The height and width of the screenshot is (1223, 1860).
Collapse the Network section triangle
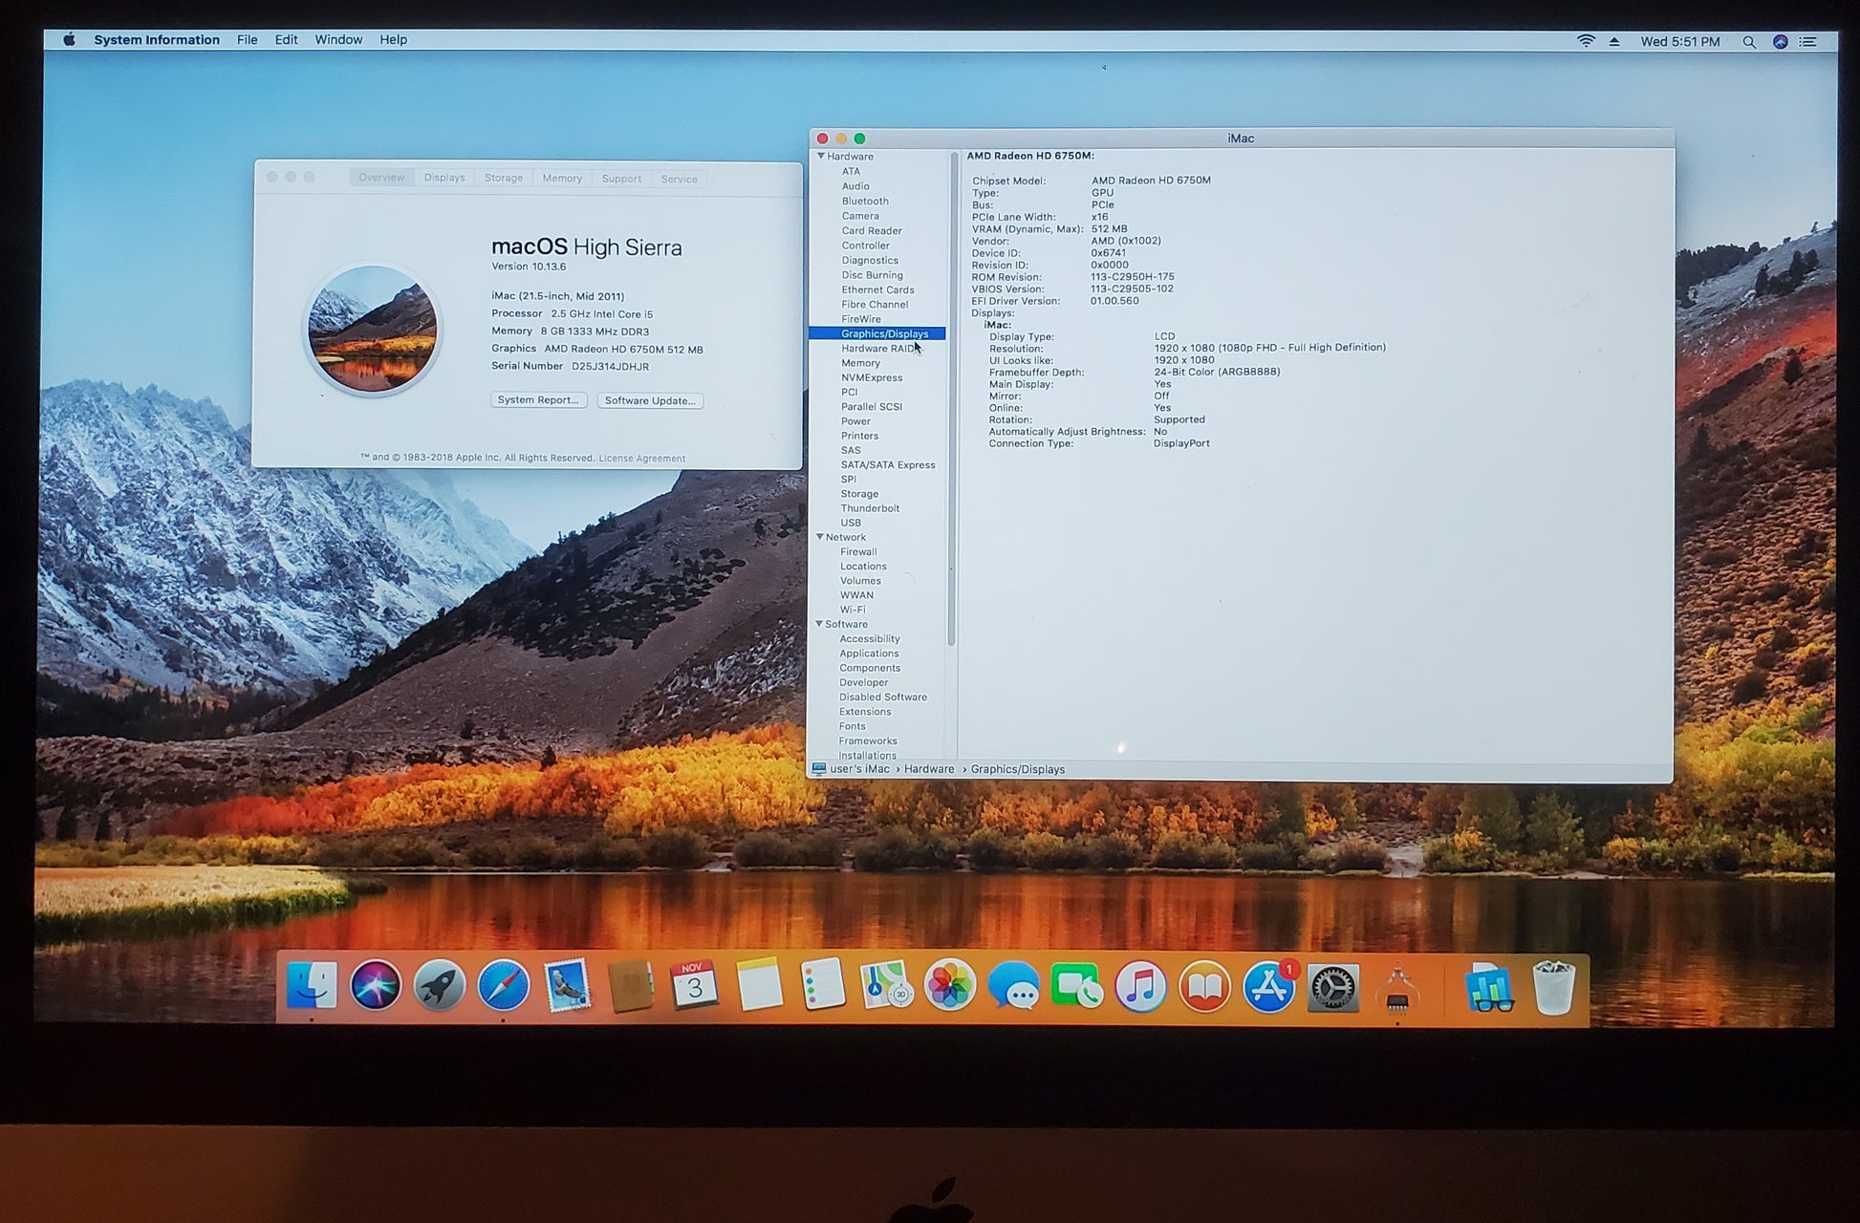coord(819,537)
